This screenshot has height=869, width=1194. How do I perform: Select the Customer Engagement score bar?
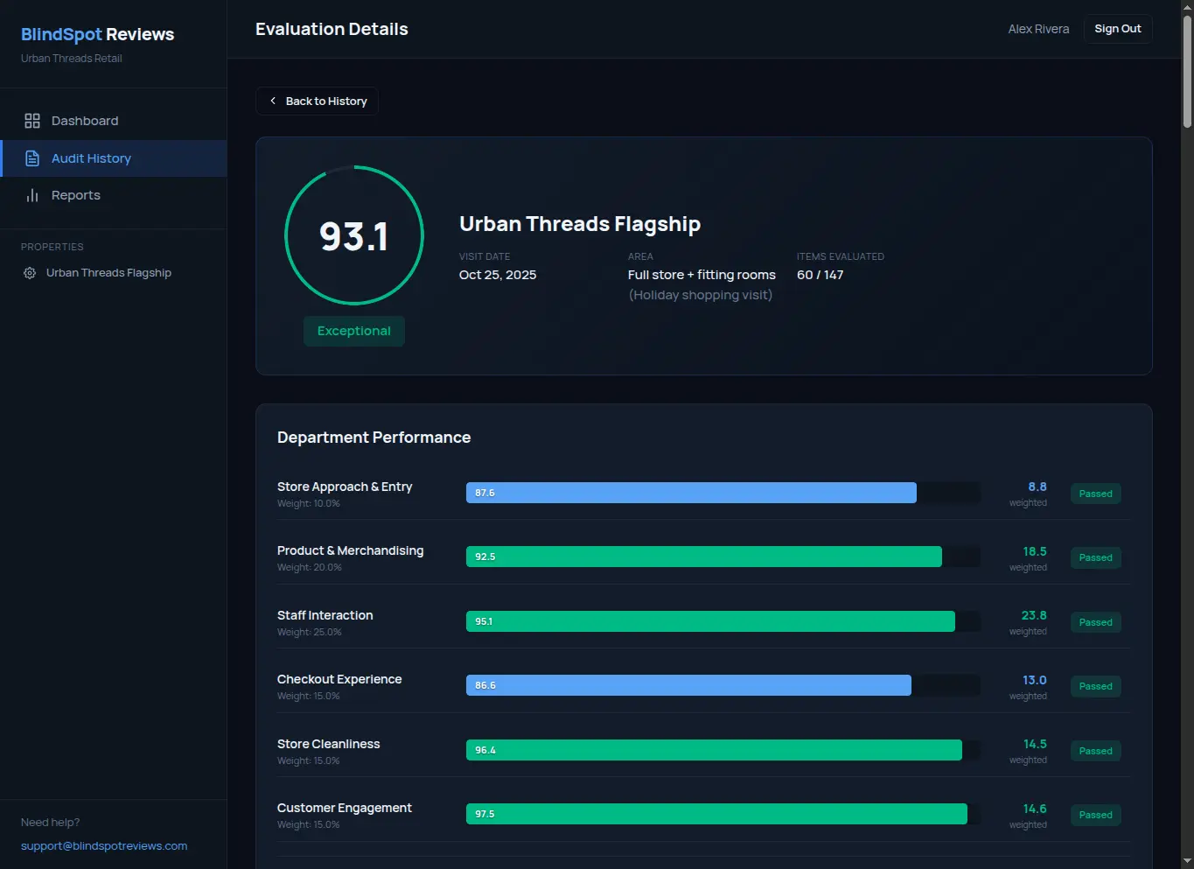pos(716,814)
